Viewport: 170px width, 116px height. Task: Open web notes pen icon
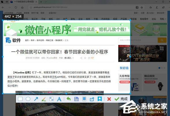click(157, 7)
